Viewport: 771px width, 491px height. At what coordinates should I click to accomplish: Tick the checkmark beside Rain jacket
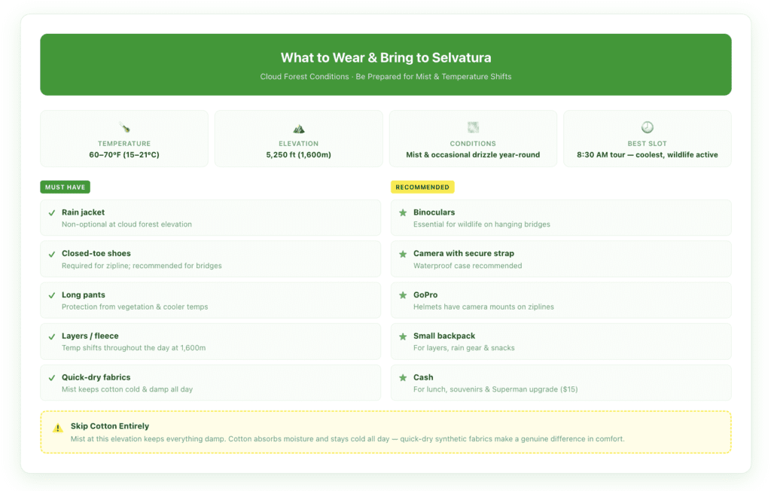tap(52, 213)
